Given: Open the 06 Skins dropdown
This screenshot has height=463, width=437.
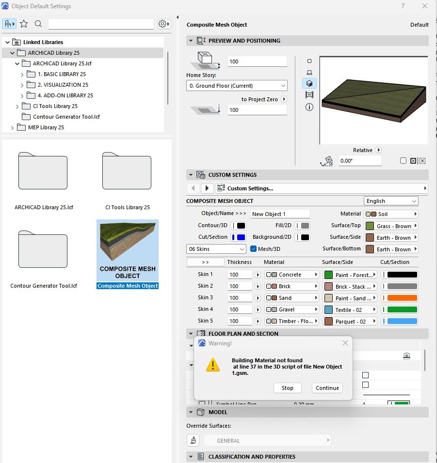Looking at the screenshot, I should click(x=216, y=249).
